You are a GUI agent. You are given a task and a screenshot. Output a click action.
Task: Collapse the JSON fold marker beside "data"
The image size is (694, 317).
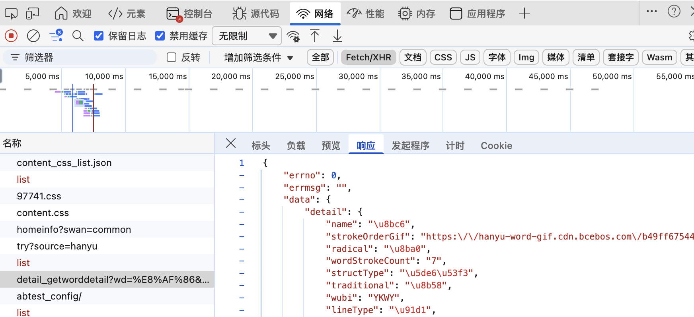tap(242, 200)
